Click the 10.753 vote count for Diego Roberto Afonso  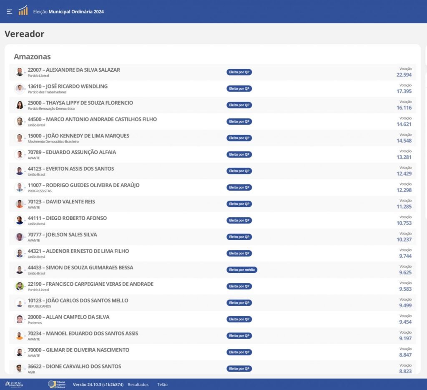pos(404,223)
